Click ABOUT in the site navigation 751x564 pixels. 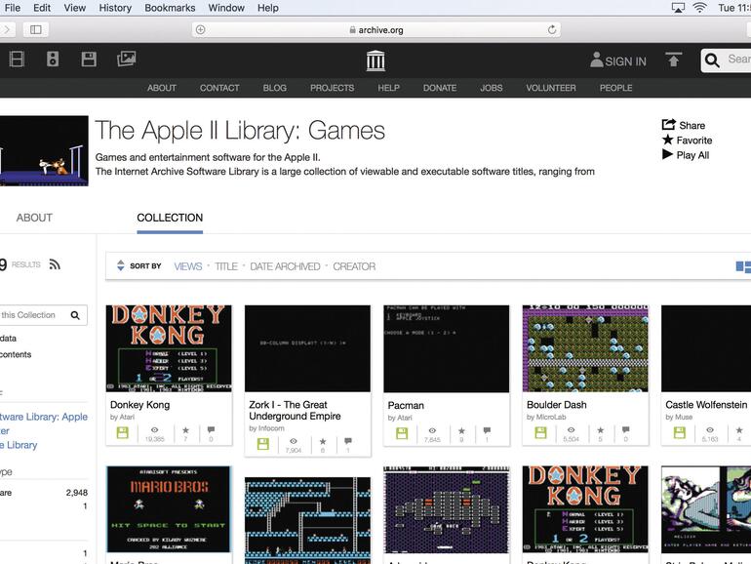pos(162,88)
